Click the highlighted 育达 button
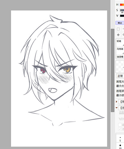Screen dimensions: 124x149 pos(120,23)
